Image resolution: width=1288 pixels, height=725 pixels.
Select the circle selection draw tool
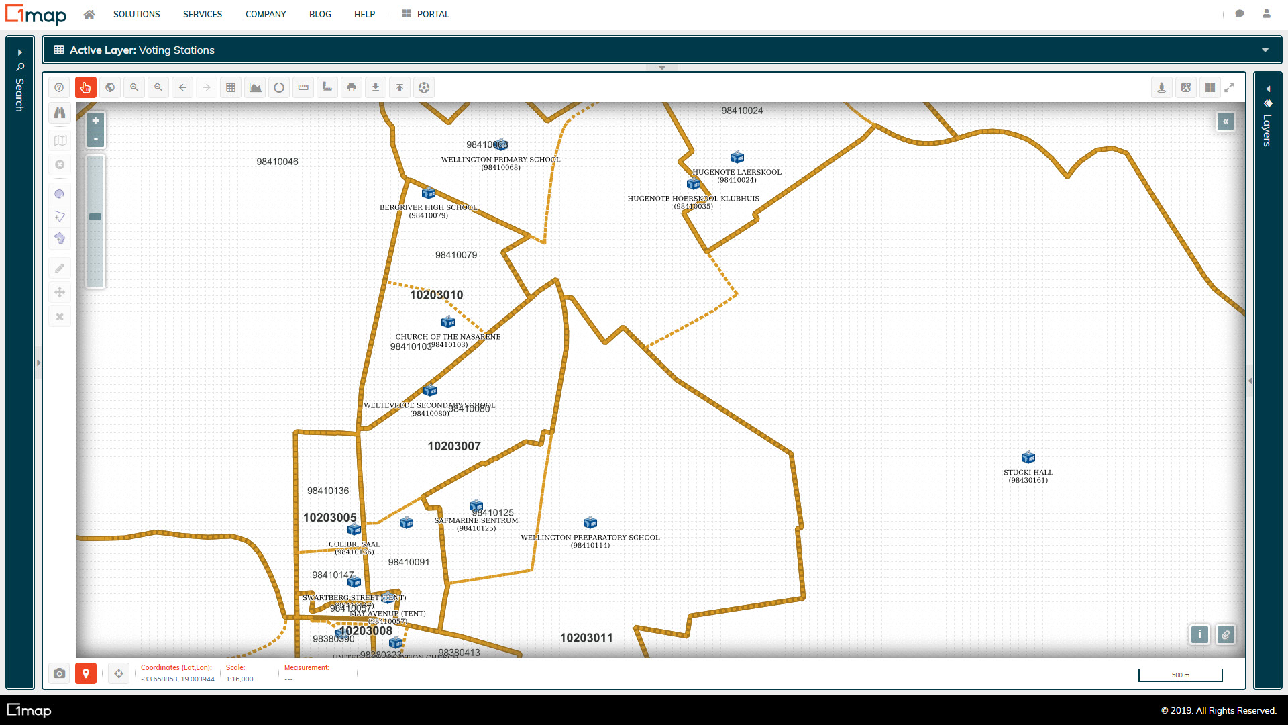60,194
